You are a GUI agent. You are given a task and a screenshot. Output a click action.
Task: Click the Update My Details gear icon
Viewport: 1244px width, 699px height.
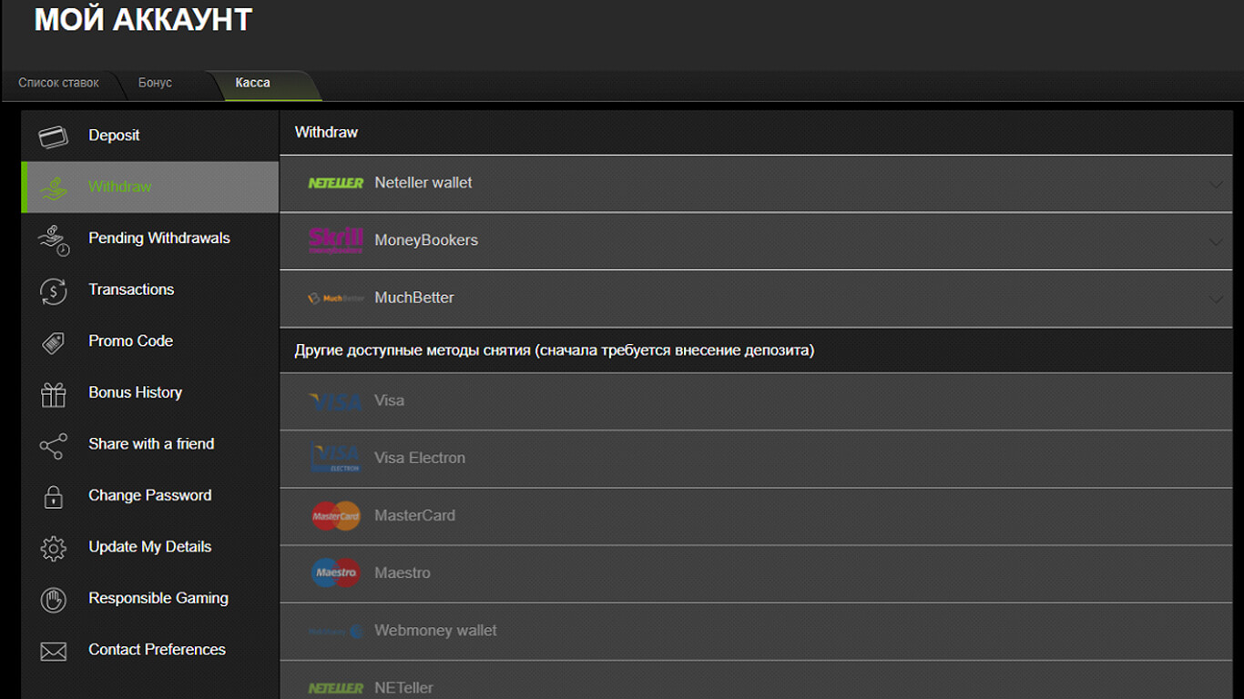click(54, 549)
